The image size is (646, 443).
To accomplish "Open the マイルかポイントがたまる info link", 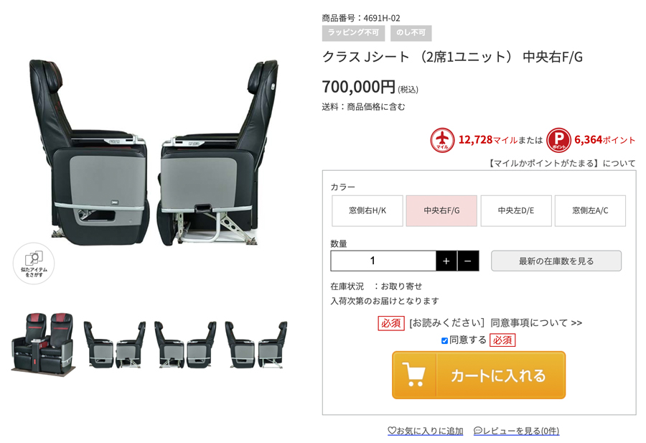I will [x=562, y=163].
